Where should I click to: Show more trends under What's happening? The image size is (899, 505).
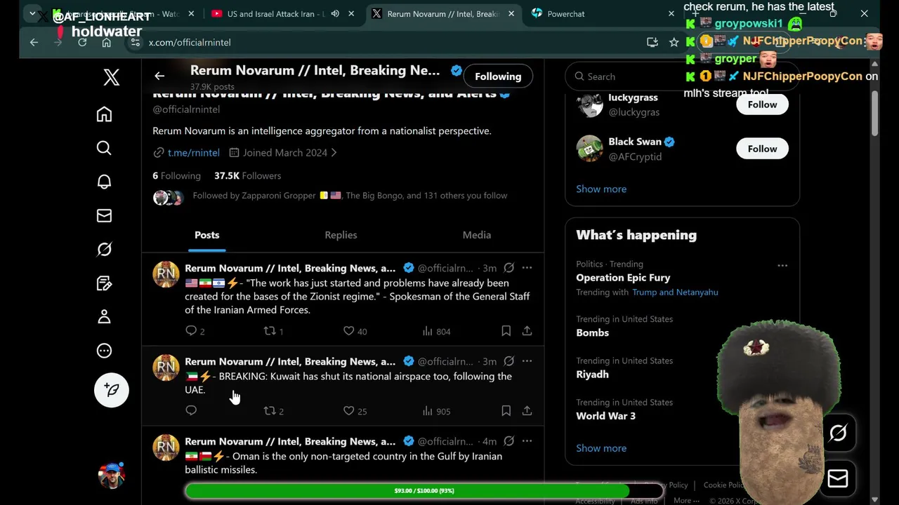click(x=601, y=447)
